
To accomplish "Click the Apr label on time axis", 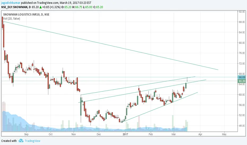I will click(200, 134).
